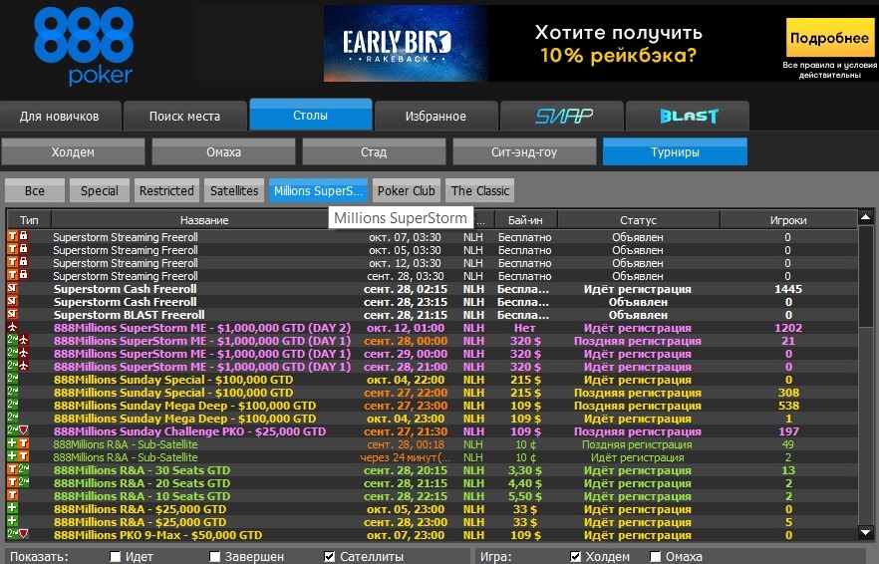Click the ST icon beside Superstorm BLAST Freeroll
Viewport: 879px width, 564px height.
pyautogui.click(x=13, y=315)
